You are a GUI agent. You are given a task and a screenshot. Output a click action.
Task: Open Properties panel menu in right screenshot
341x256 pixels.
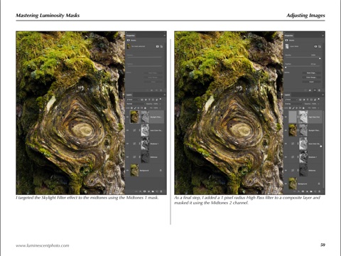click(x=323, y=36)
